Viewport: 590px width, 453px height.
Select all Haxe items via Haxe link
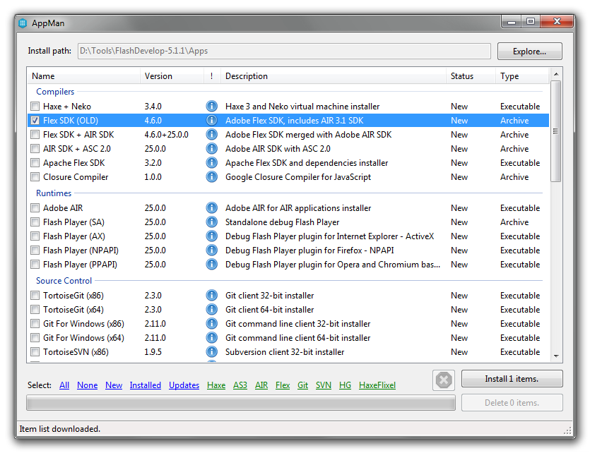(216, 385)
